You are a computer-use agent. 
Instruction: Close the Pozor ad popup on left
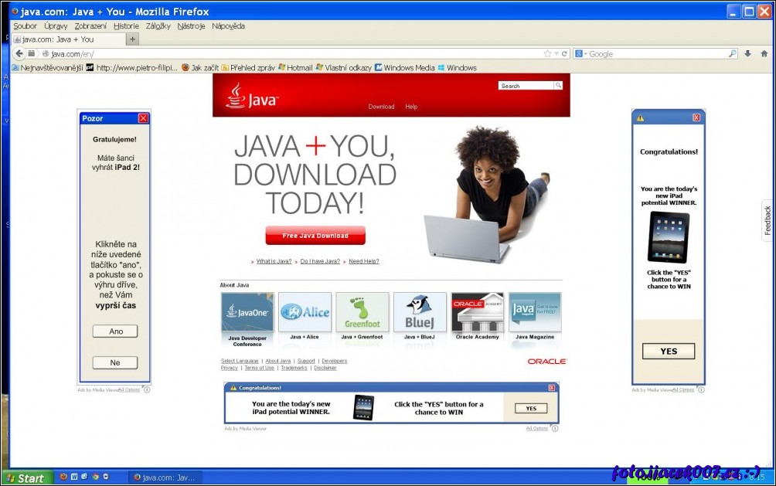point(143,118)
